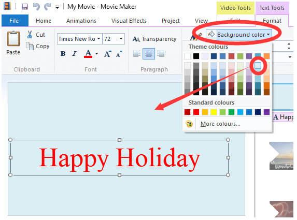Switch to the Animations tab
Viewport: 297px width, 220px height.
81,21
